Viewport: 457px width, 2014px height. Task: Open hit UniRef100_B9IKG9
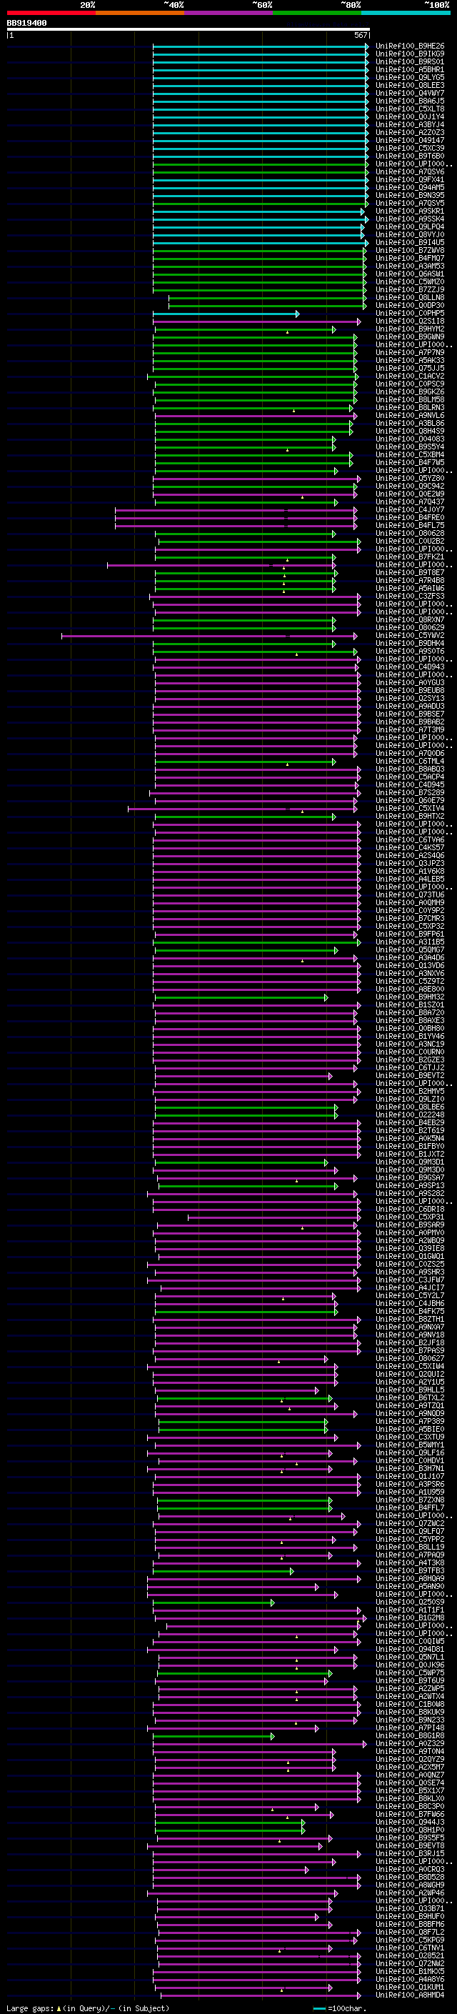(x=410, y=54)
